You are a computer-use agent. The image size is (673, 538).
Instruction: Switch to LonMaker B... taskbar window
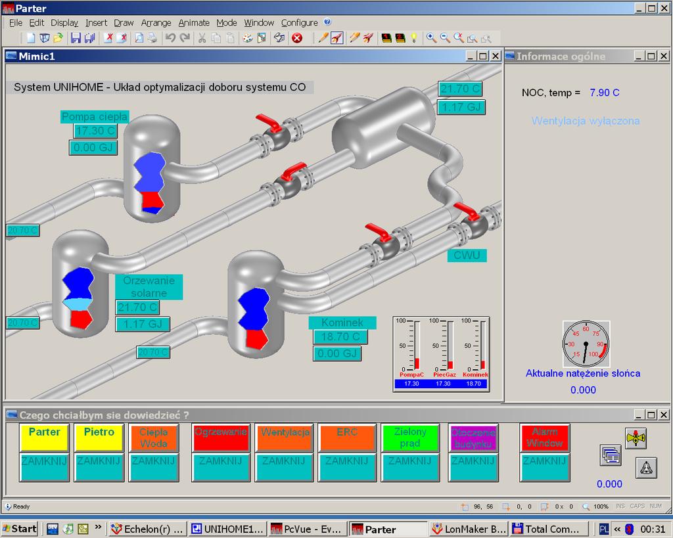coord(469,529)
